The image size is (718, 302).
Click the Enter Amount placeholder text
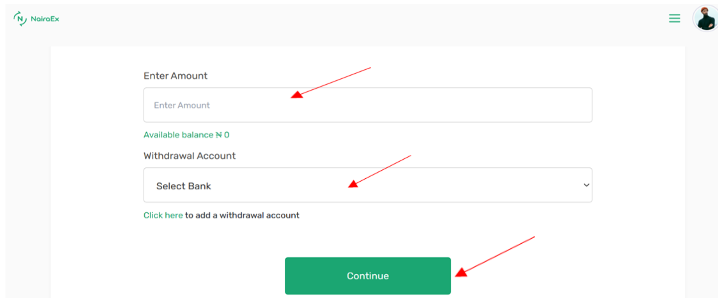point(182,105)
